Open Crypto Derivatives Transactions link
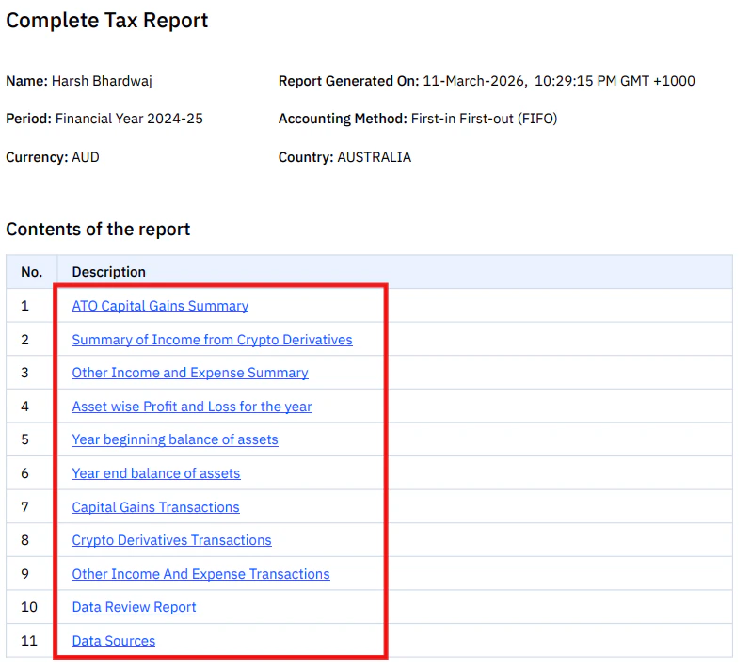The height and width of the screenshot is (670, 751). (x=171, y=540)
